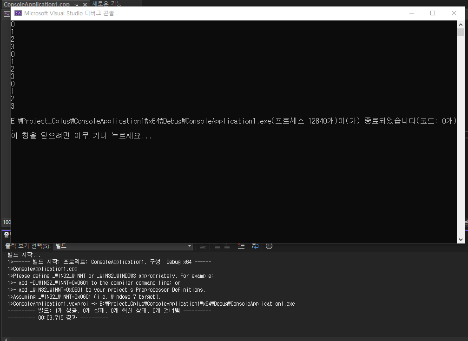Open the 출력 보기 선택 dropdown
This screenshot has width=468, height=341.
pos(123,246)
